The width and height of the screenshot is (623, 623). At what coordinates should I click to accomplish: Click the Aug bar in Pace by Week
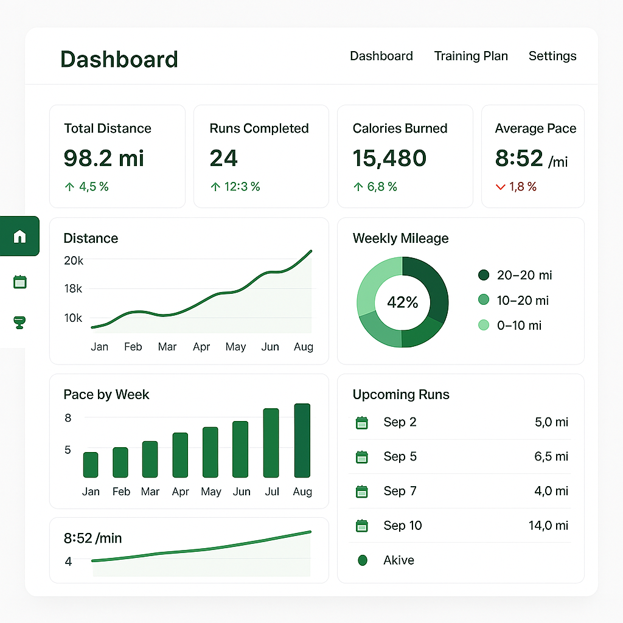tap(302, 440)
